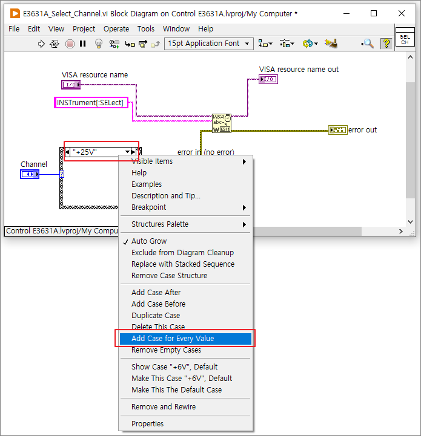
Task: Click the vertical scrollbar thumb
Action: point(410,140)
